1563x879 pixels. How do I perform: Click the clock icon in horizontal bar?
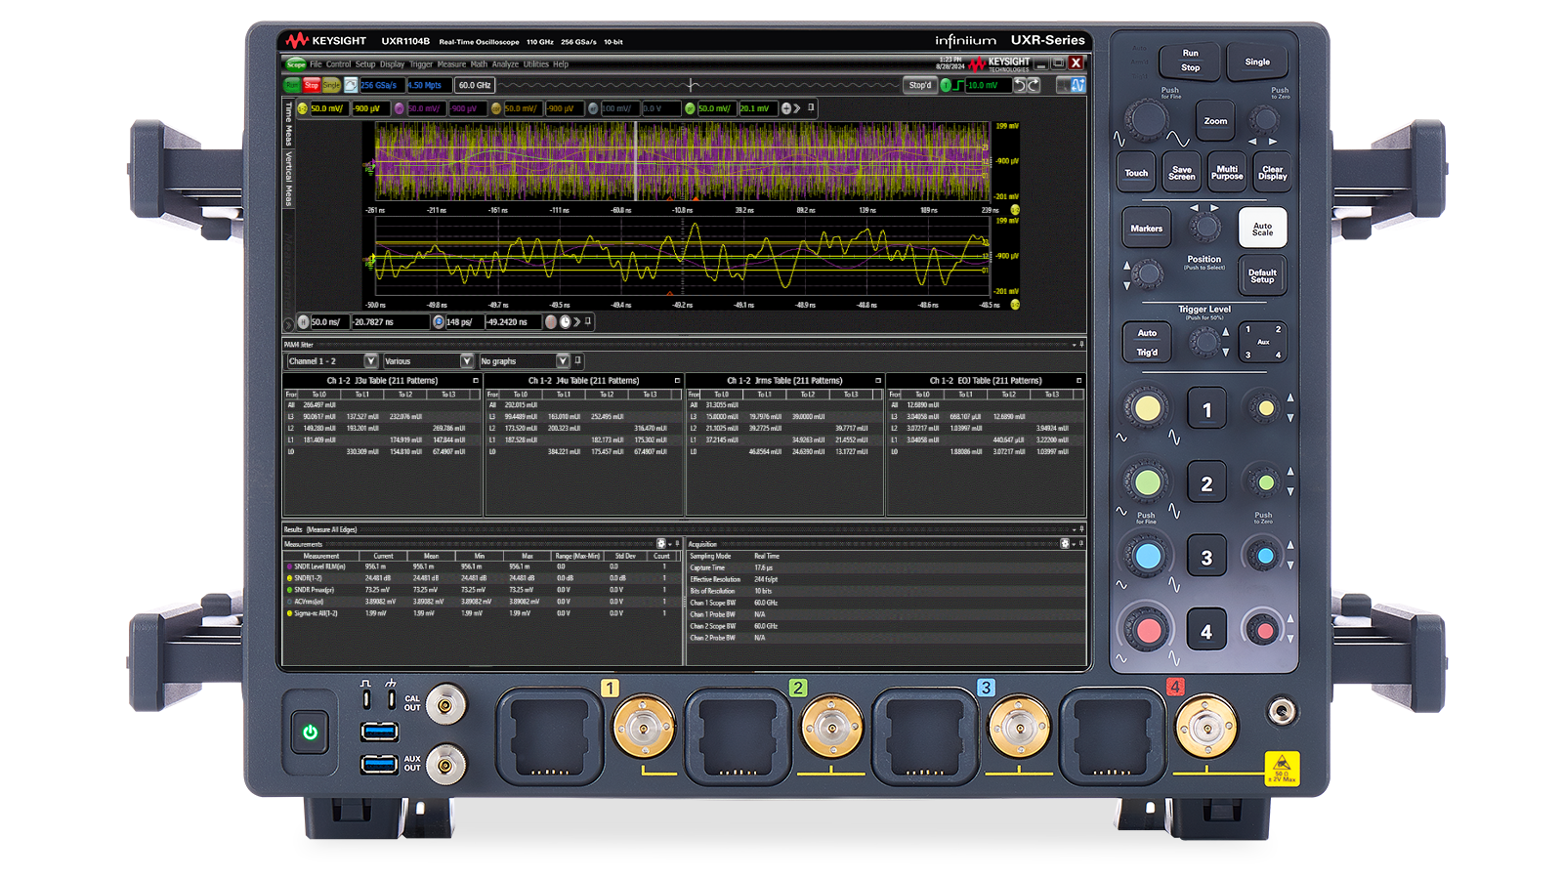565,321
